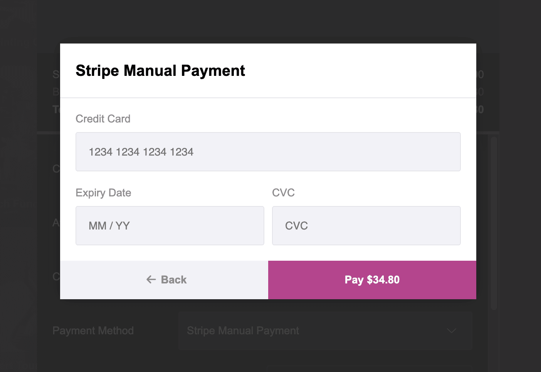This screenshot has width=541, height=372.
Task: Click the MM / YY expiry field
Action: point(170,226)
